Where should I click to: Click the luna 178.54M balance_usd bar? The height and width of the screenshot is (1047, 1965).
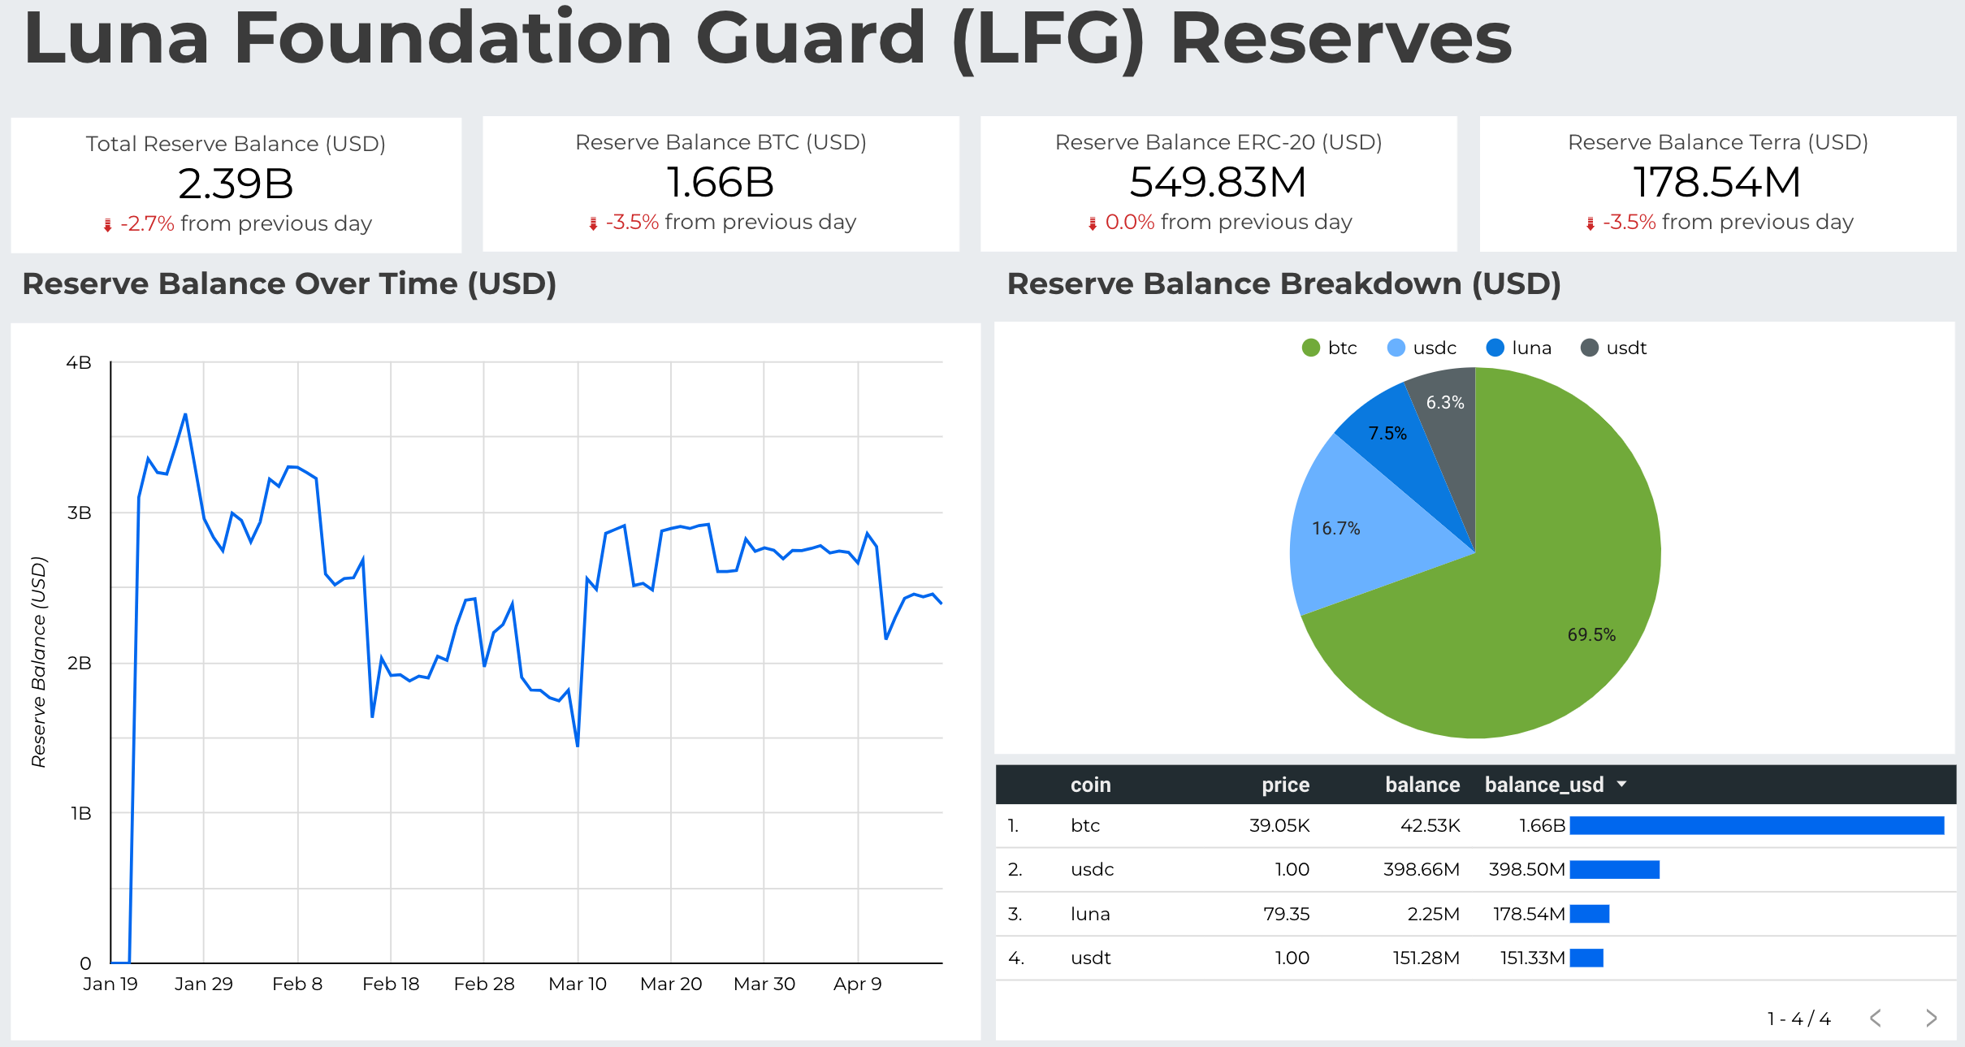pyautogui.click(x=1590, y=914)
